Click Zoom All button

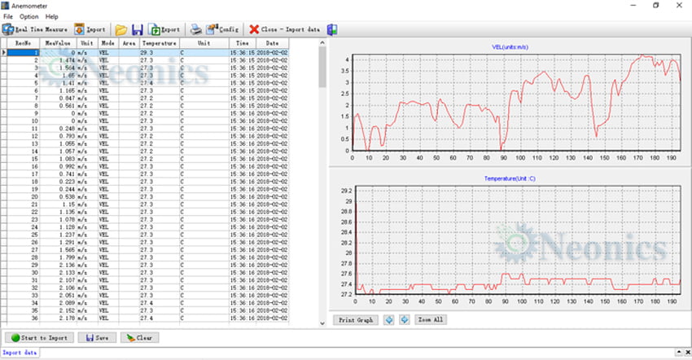click(x=431, y=320)
